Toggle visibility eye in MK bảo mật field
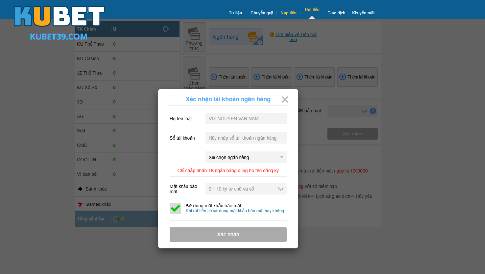Image resolution: width=485 pixels, height=274 pixels. click(x=364, y=111)
